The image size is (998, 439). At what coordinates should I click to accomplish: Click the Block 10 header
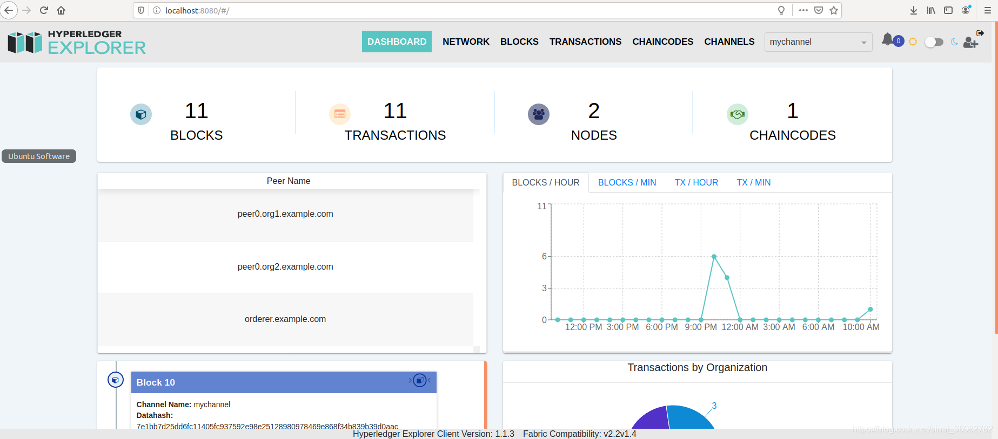click(284, 382)
